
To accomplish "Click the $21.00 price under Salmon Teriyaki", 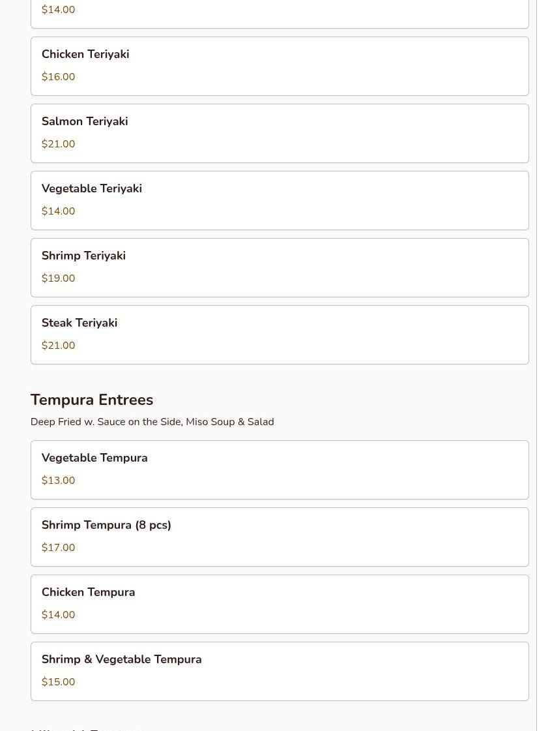I will point(58,144).
